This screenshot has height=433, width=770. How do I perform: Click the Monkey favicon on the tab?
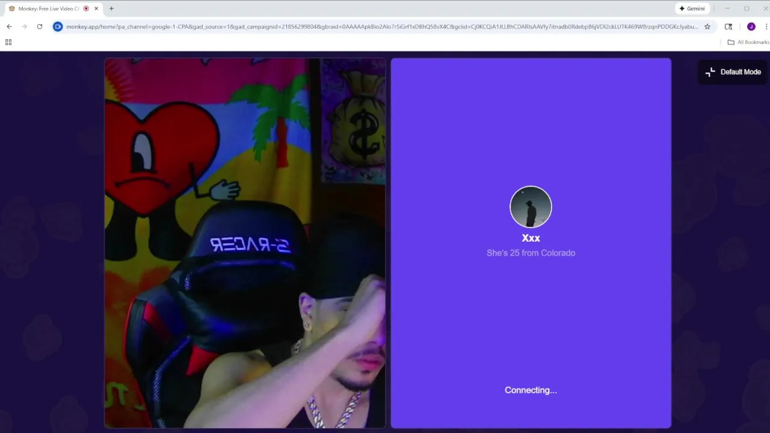(x=11, y=8)
